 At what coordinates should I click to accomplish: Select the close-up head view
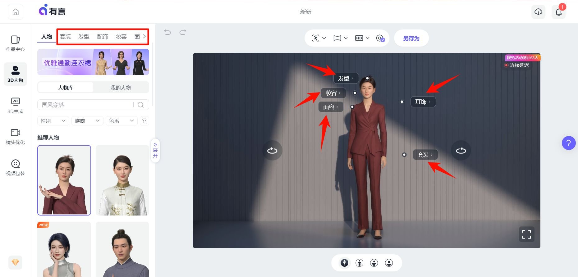(x=389, y=263)
